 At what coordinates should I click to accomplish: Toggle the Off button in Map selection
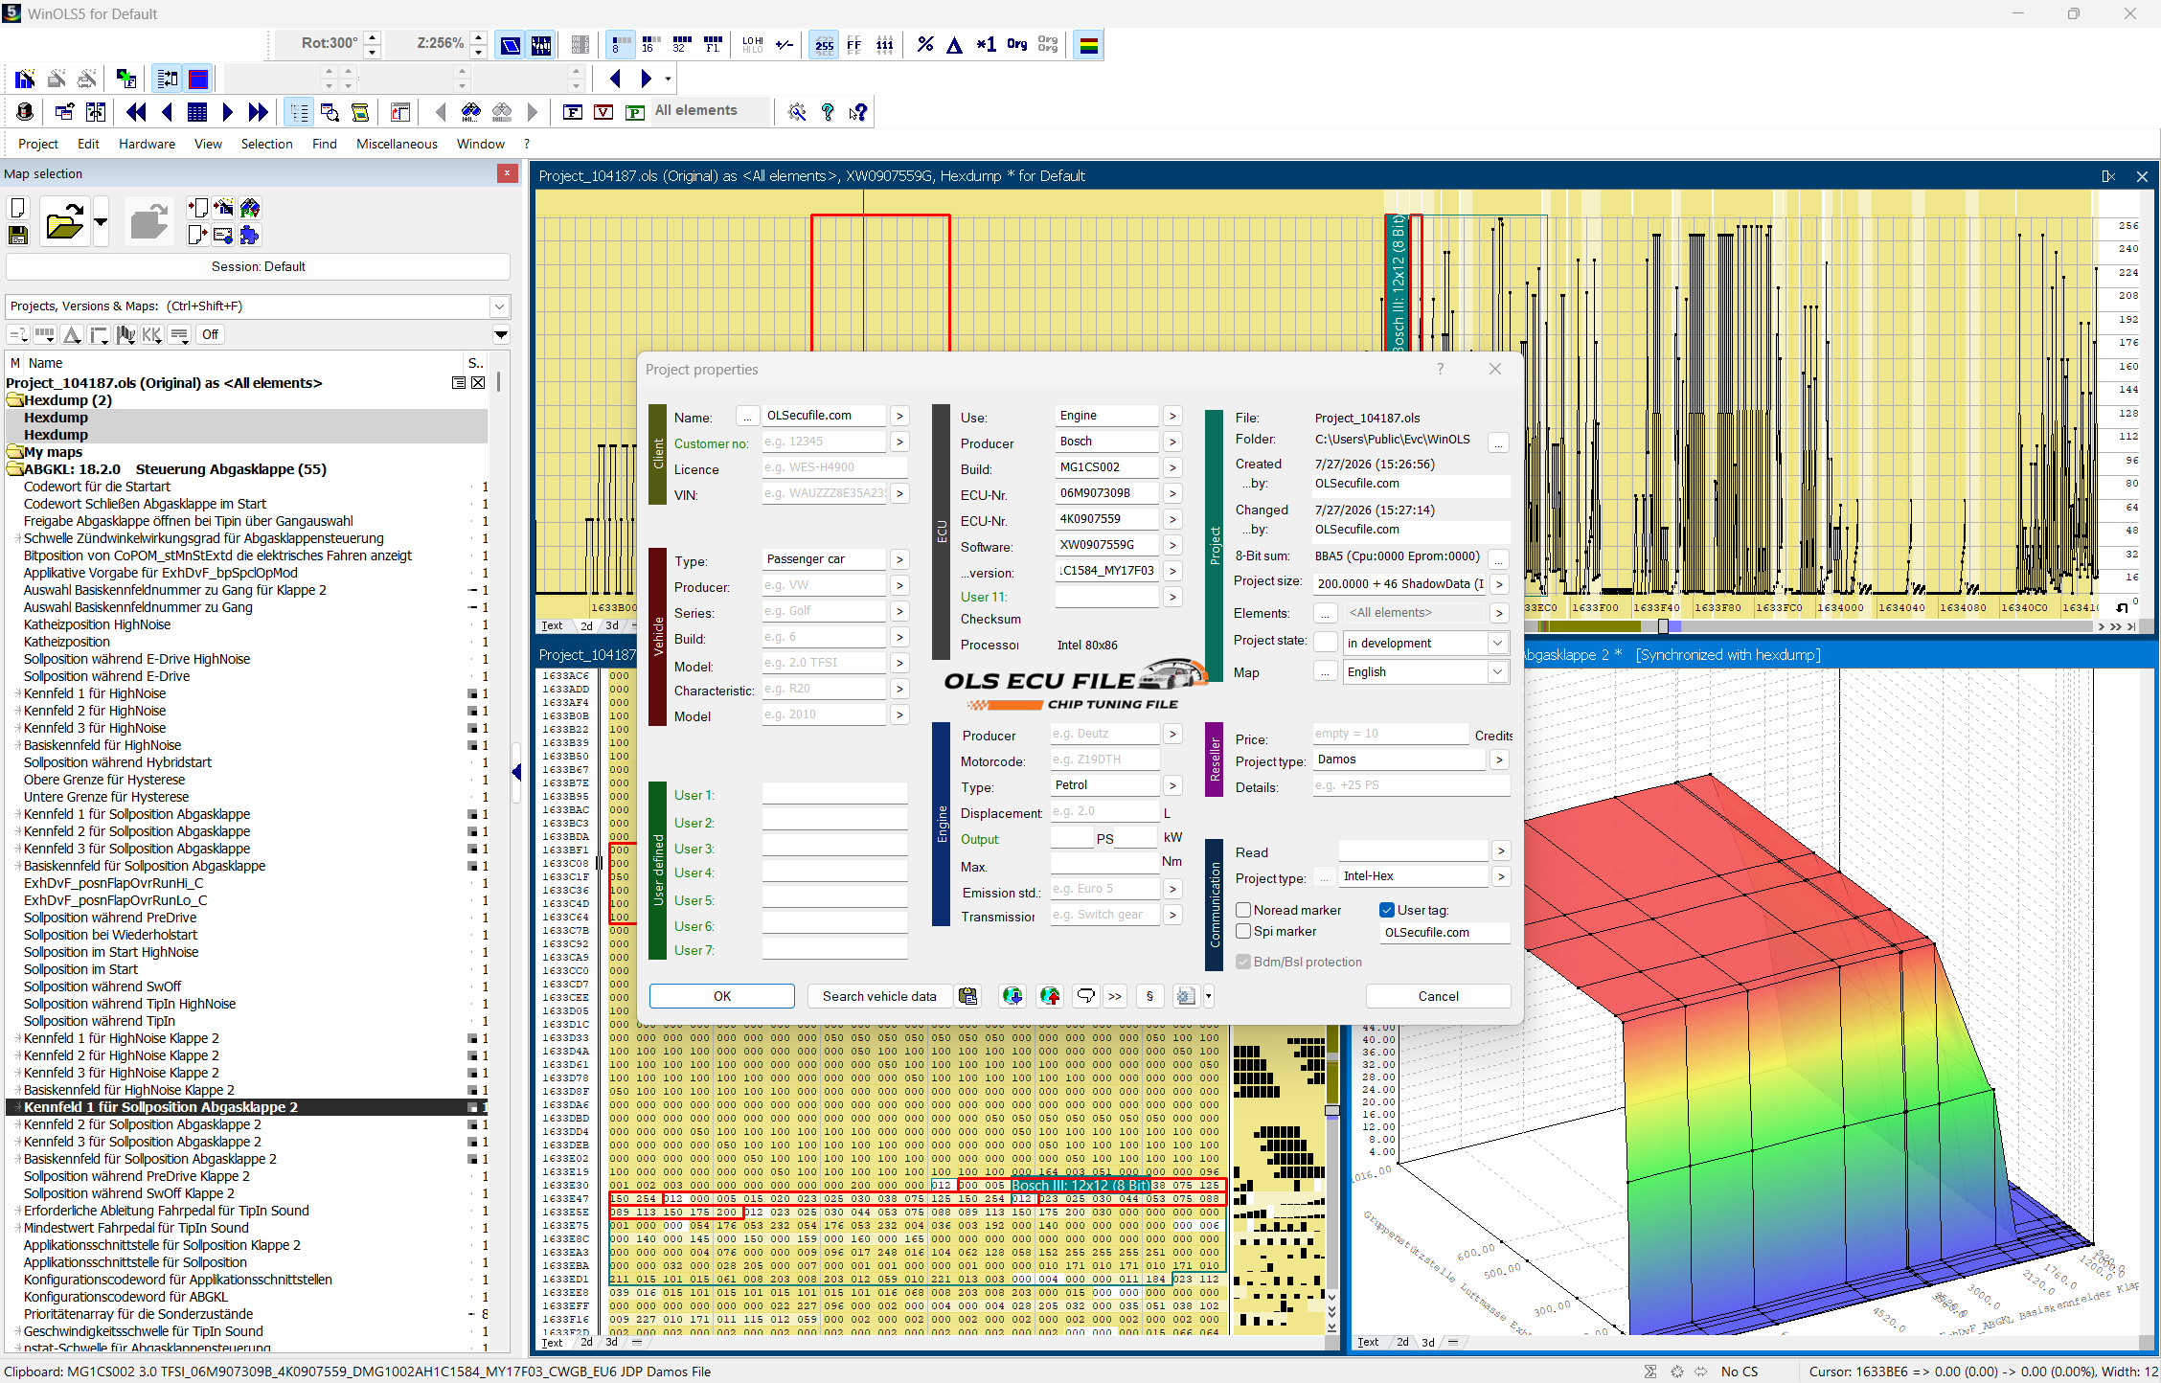tap(210, 334)
